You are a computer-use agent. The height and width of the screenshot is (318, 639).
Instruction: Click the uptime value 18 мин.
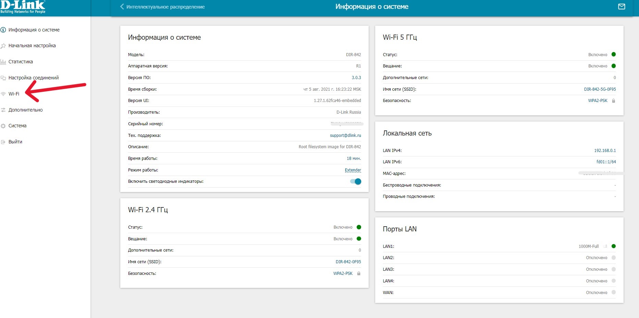pos(354,158)
